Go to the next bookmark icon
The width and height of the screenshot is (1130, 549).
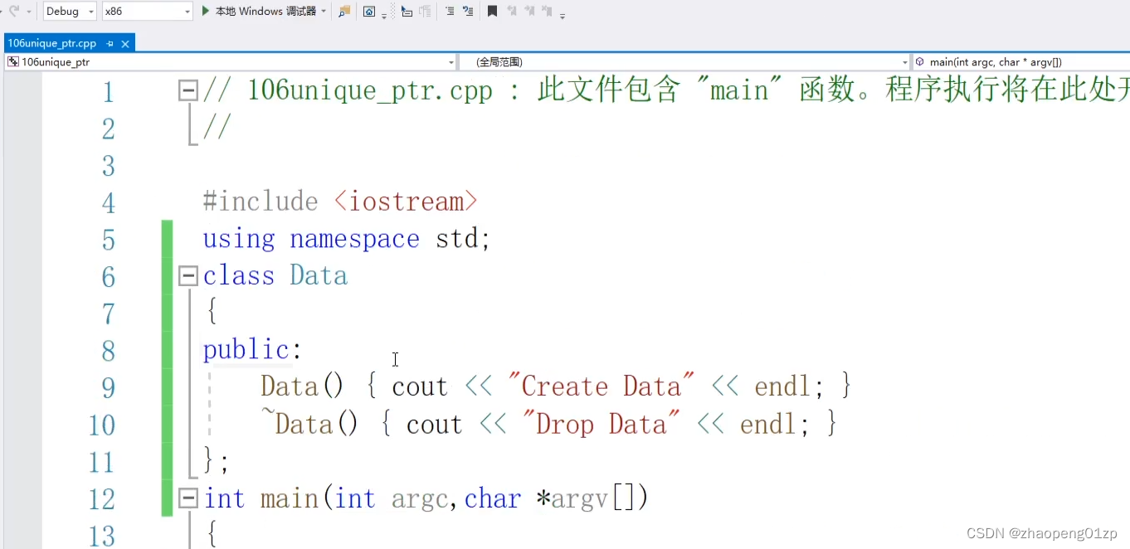pyautogui.click(x=529, y=11)
